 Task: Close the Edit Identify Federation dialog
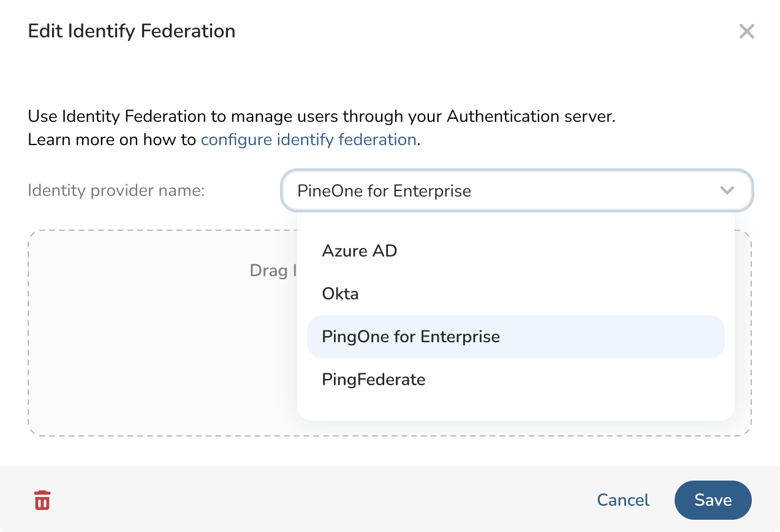click(x=746, y=31)
